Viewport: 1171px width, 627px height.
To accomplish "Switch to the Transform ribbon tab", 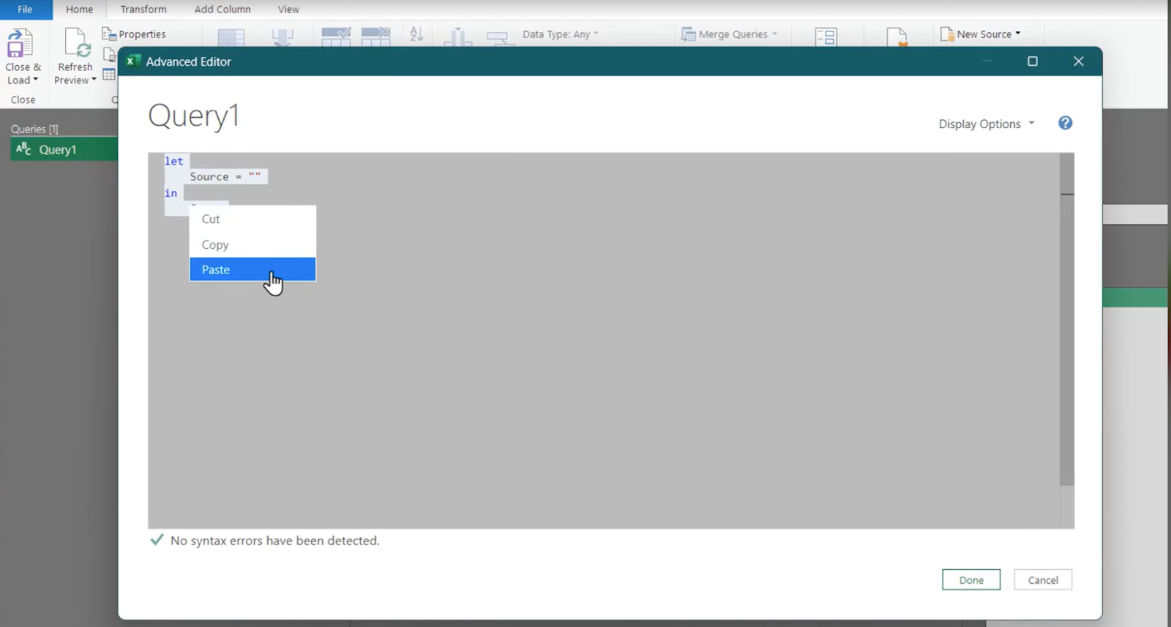I will click(x=143, y=10).
